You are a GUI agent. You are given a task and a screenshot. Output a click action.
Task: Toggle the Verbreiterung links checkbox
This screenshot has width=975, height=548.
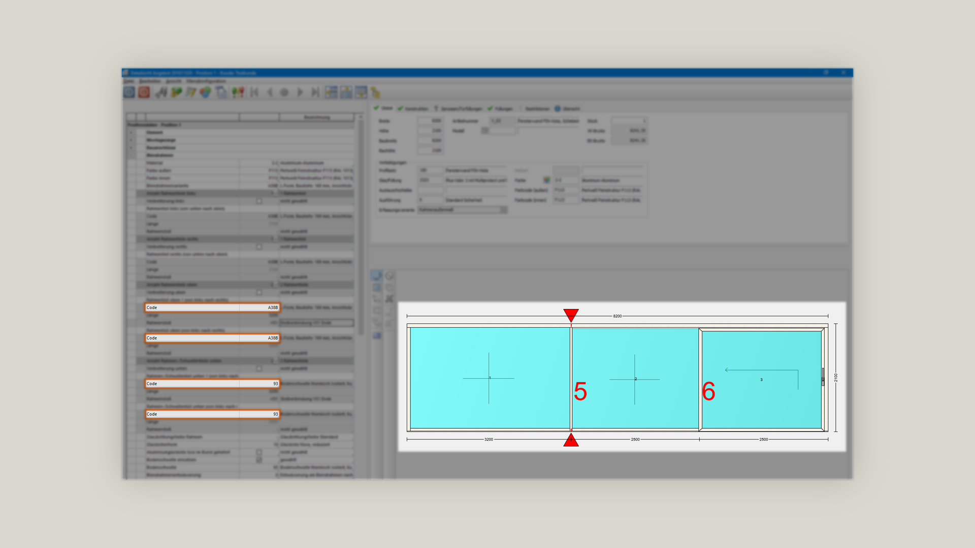click(259, 201)
